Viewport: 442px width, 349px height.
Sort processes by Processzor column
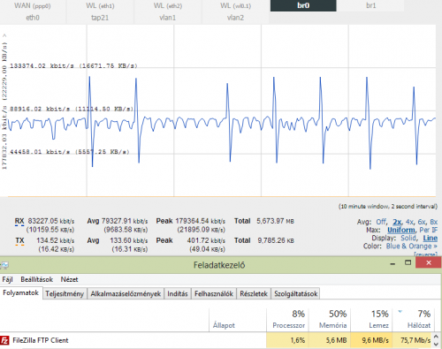click(x=287, y=320)
